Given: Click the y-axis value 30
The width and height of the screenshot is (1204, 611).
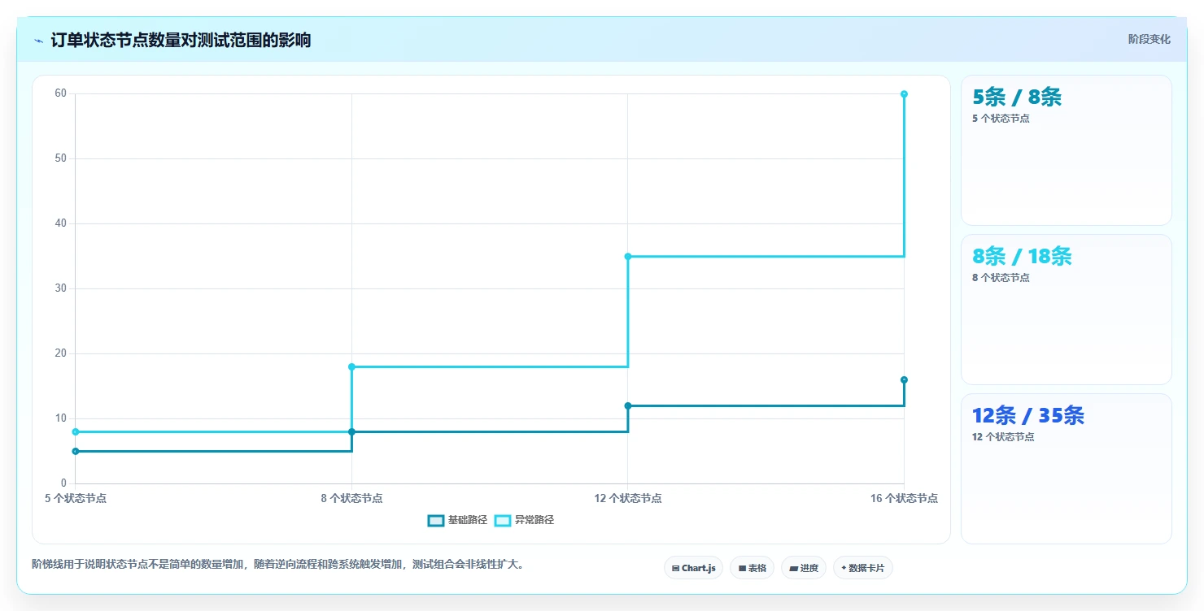Looking at the screenshot, I should pos(61,288).
